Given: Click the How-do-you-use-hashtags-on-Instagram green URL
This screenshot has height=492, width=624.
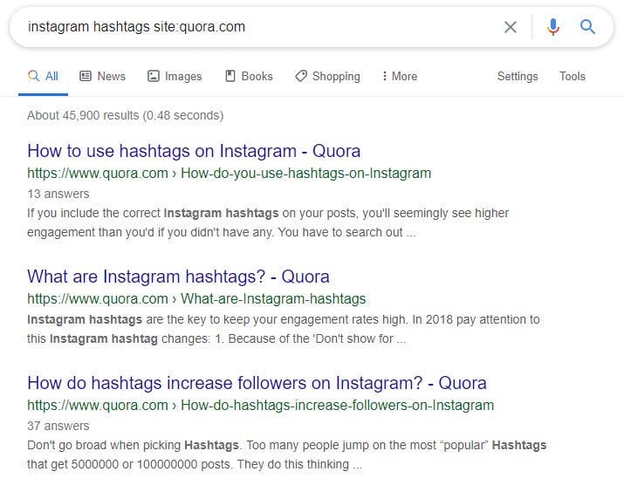Looking at the screenshot, I should click(x=305, y=174).
